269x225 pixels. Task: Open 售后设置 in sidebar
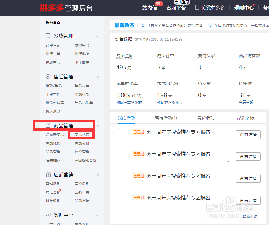click(82, 86)
